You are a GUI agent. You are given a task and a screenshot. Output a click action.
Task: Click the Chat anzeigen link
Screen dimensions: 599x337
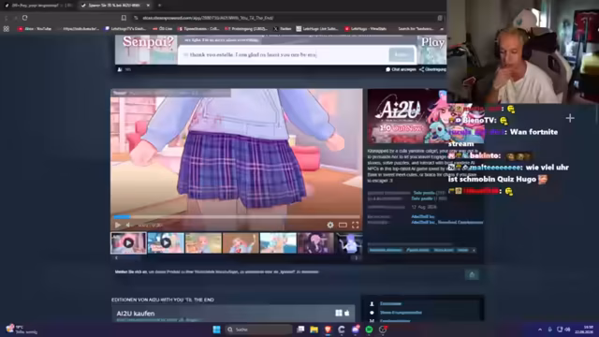(401, 69)
